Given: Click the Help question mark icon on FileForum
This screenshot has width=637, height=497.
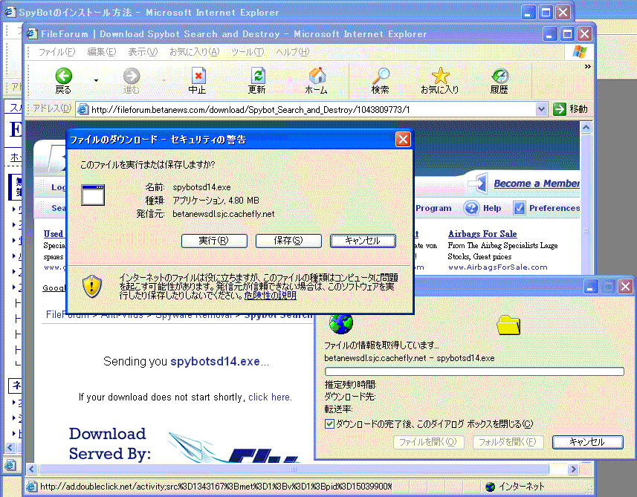Looking at the screenshot, I should (471, 208).
